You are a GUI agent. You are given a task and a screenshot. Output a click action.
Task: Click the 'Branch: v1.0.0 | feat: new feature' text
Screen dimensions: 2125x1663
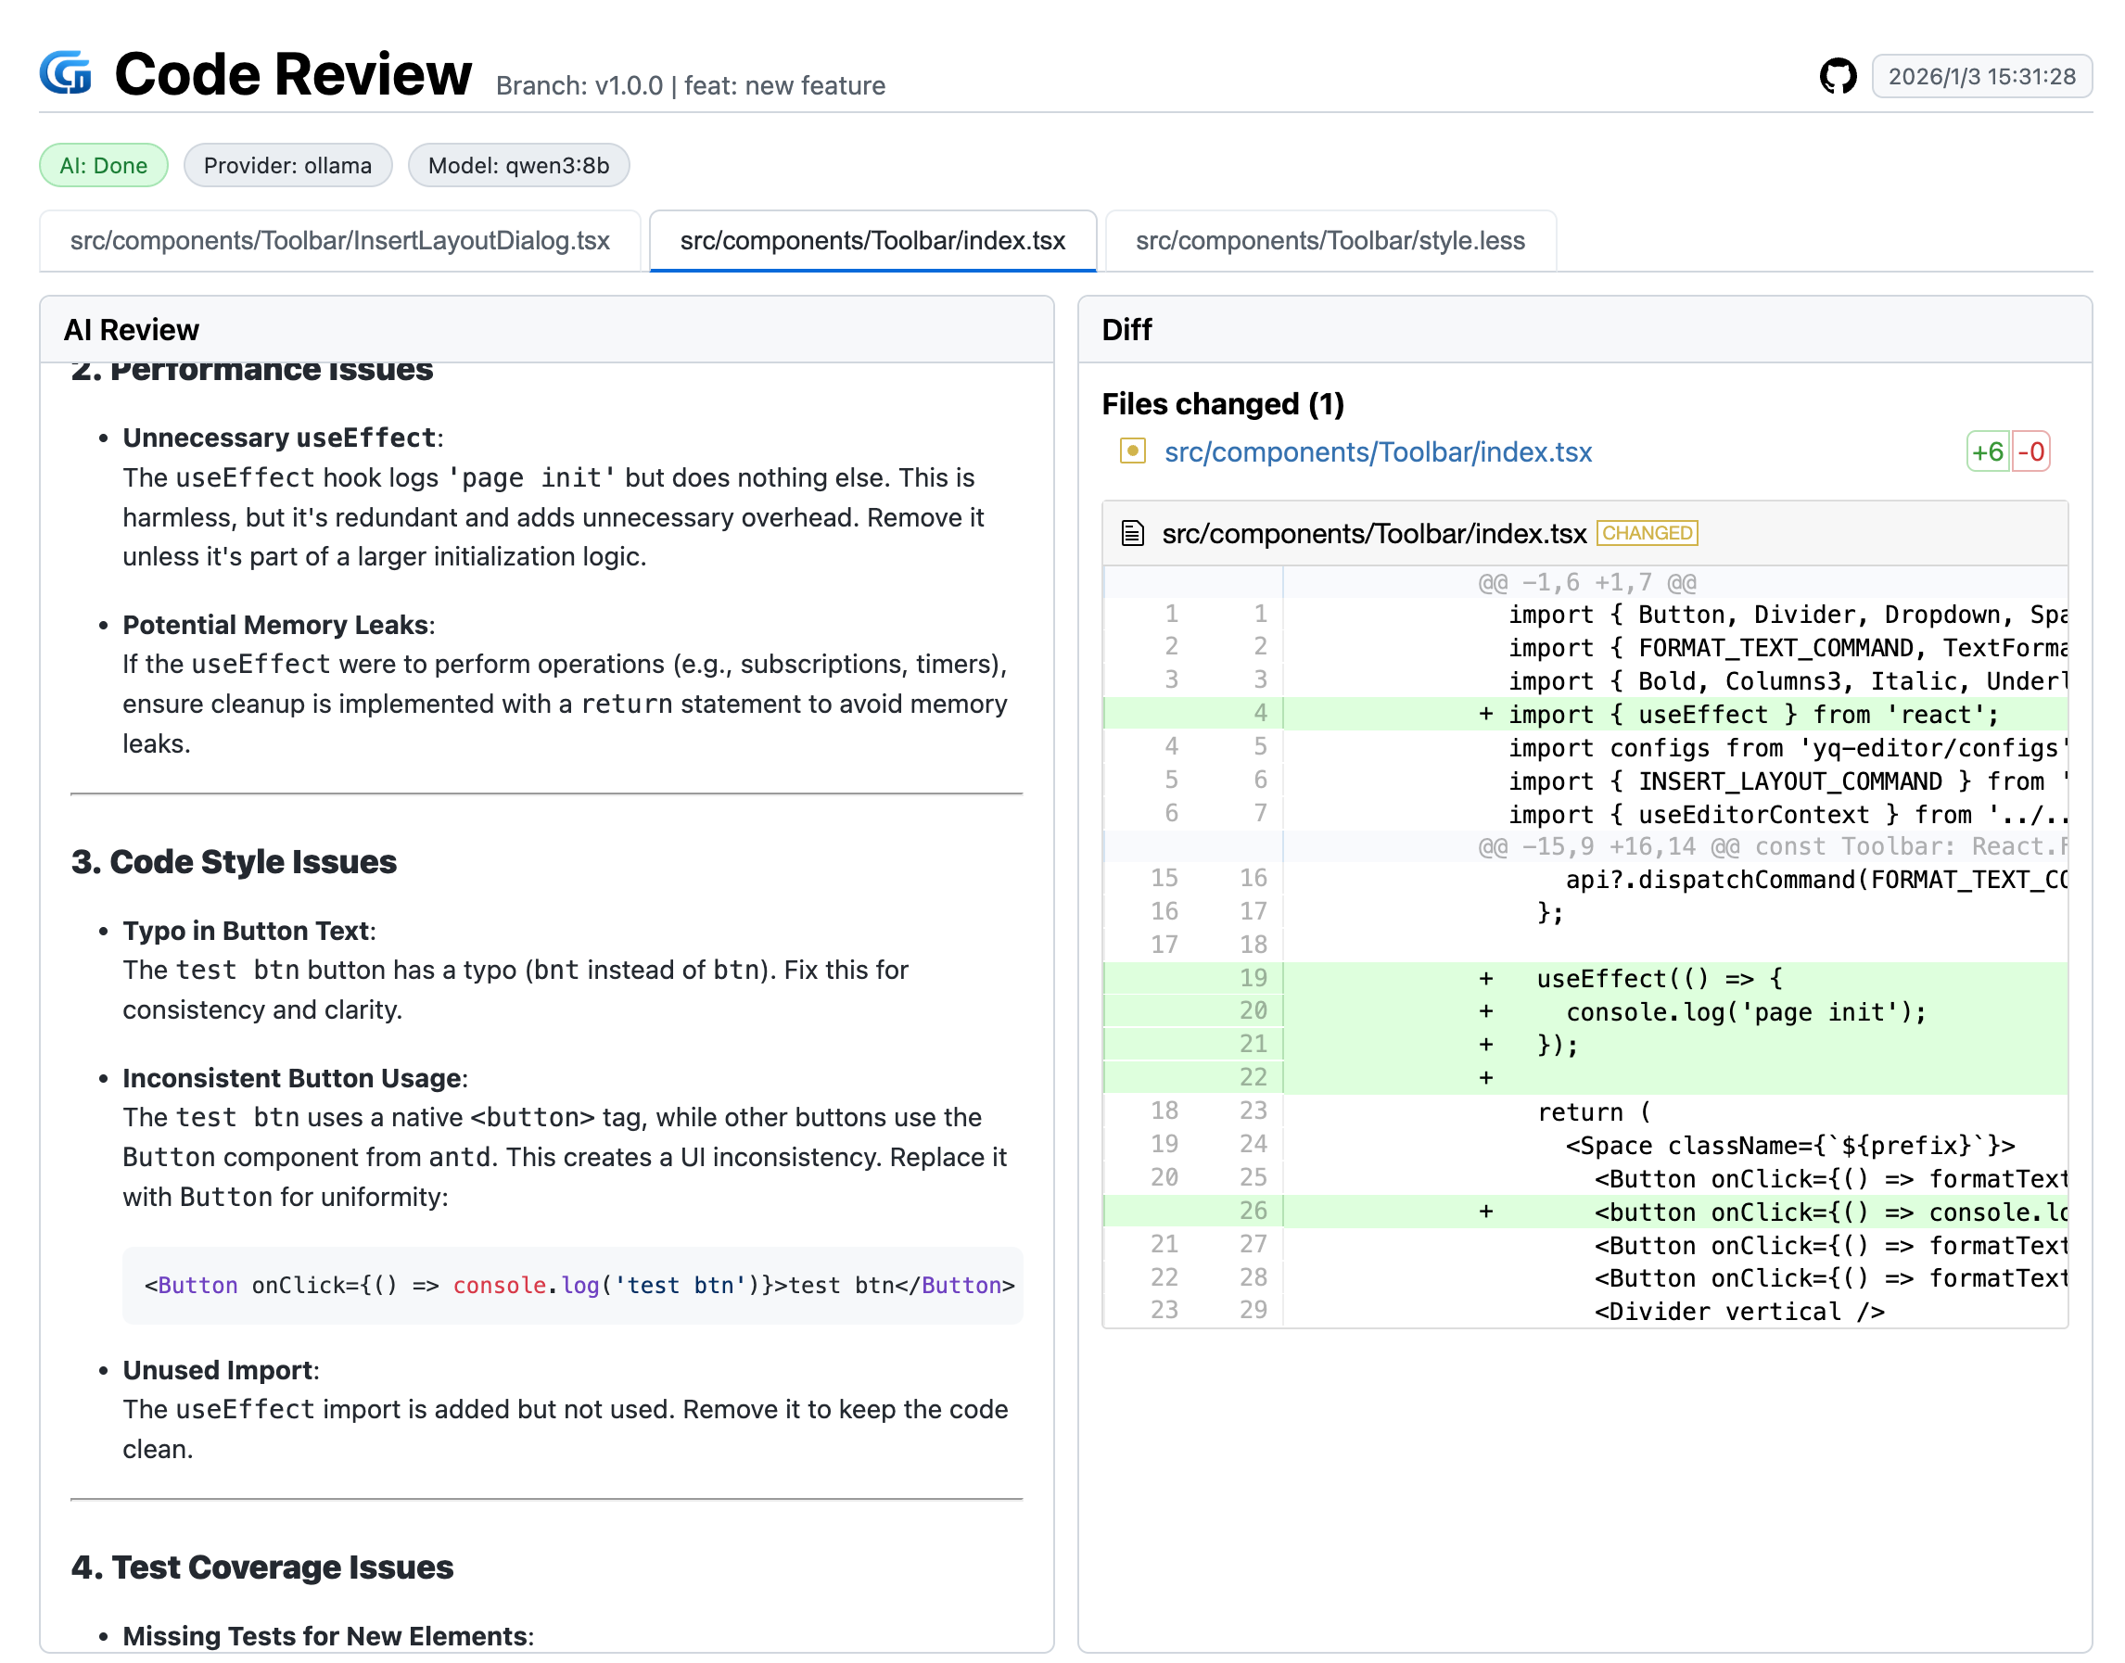(690, 85)
